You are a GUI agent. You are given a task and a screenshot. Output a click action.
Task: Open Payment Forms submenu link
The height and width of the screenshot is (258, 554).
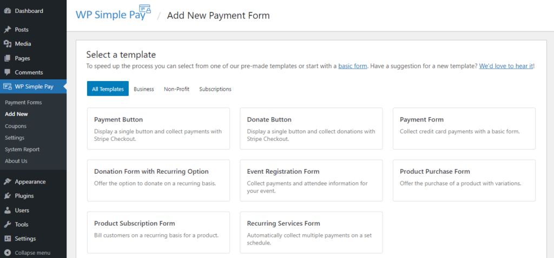[x=23, y=103]
